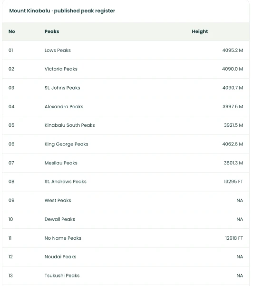This screenshot has width=253, height=286.
Task: Select the West Peaks row
Action: (x=126, y=201)
